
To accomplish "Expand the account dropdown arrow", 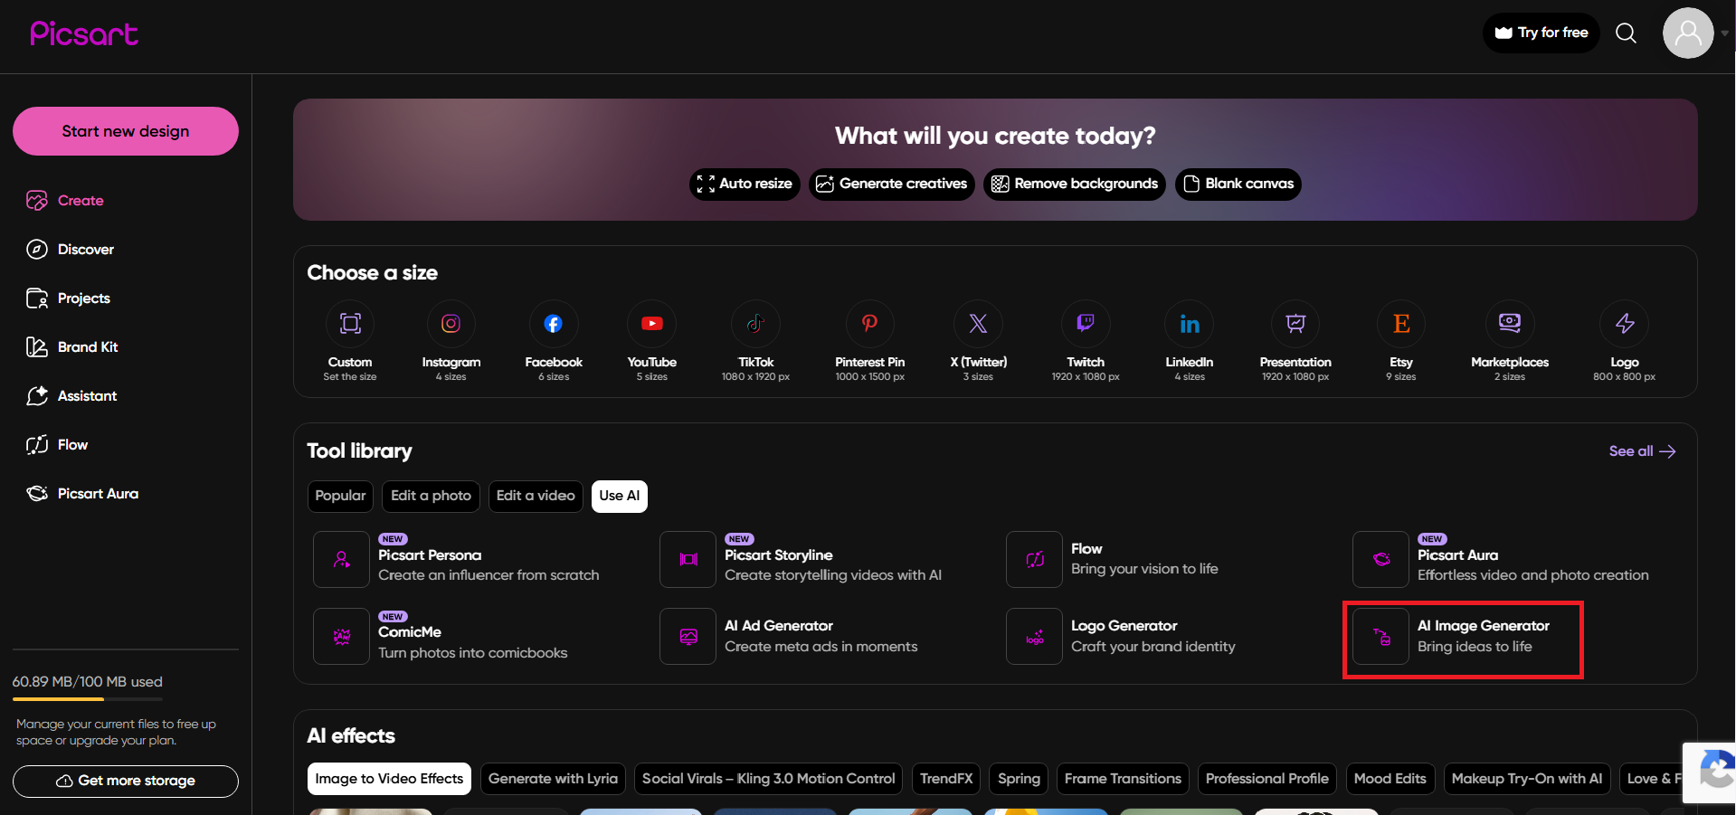I will (1725, 33).
